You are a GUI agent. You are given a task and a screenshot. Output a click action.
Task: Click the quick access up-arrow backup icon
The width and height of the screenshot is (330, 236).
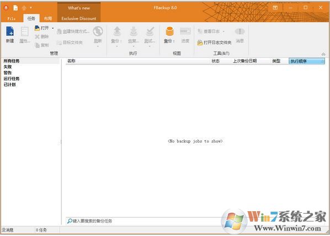point(24,8)
